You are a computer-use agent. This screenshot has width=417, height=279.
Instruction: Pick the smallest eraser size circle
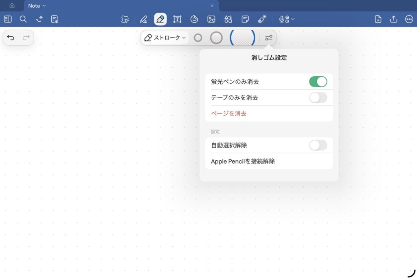[x=198, y=38]
